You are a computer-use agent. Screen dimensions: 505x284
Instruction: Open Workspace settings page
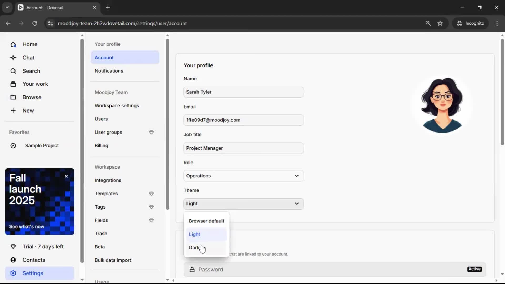117,105
